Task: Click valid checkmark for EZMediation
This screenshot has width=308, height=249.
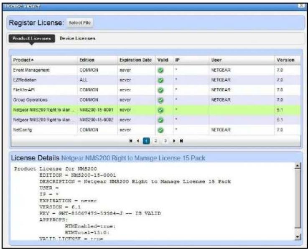Action: tap(160, 80)
